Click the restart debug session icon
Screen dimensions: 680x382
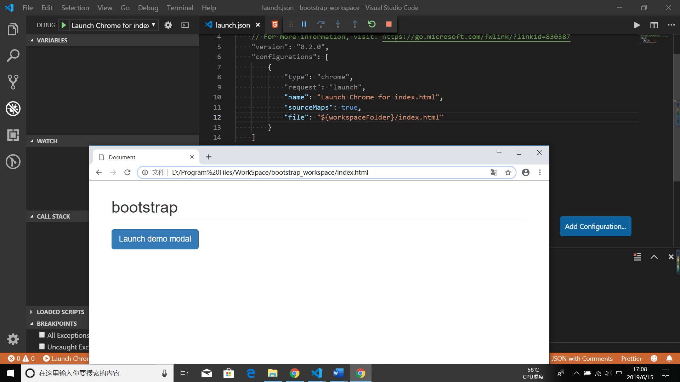(x=371, y=25)
